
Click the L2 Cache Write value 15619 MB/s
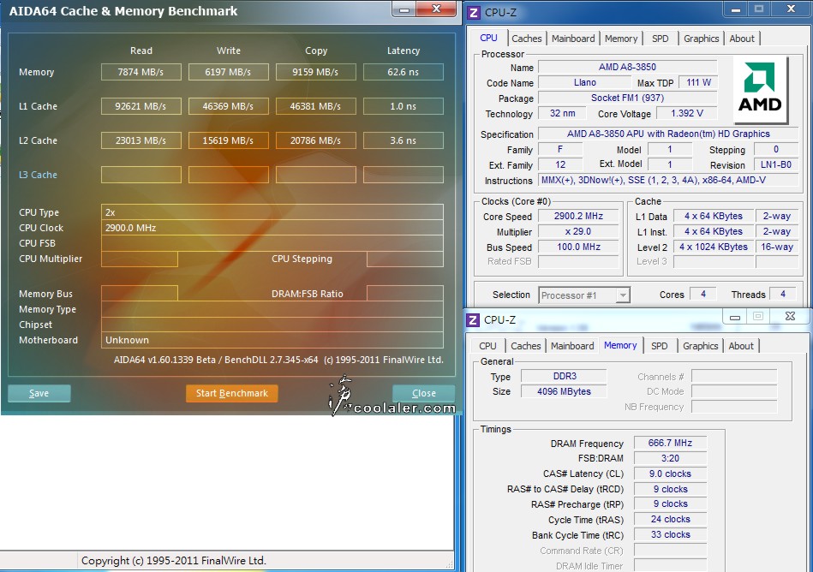coord(228,140)
